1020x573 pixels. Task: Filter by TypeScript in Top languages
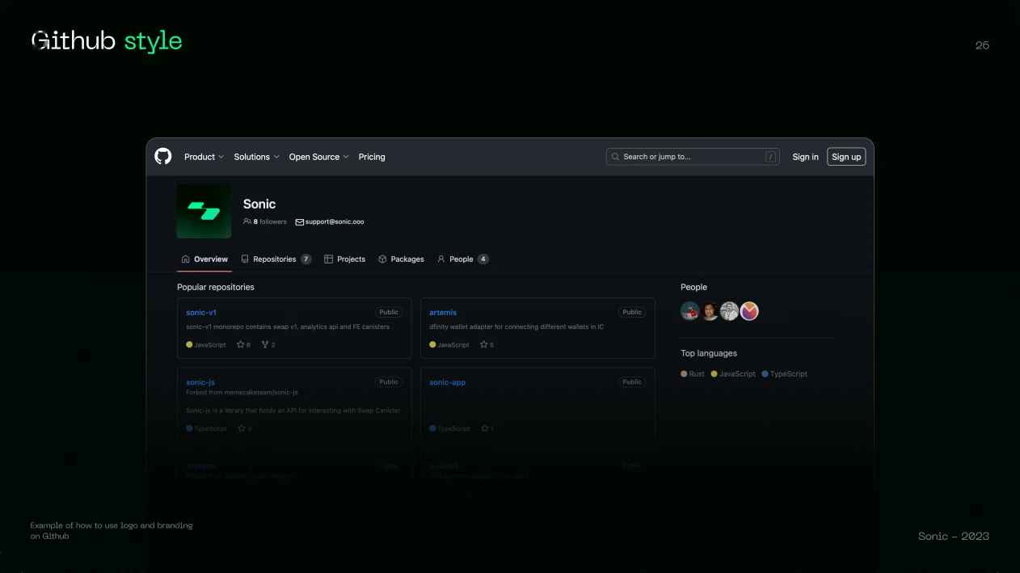click(785, 374)
